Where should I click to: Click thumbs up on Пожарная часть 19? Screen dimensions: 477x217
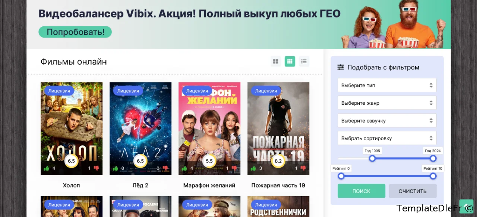[x=253, y=168]
